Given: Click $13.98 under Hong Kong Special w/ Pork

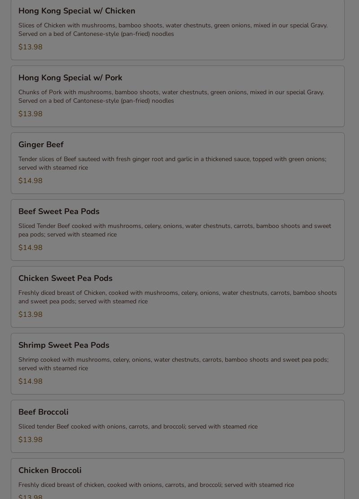Looking at the screenshot, I should tap(30, 114).
